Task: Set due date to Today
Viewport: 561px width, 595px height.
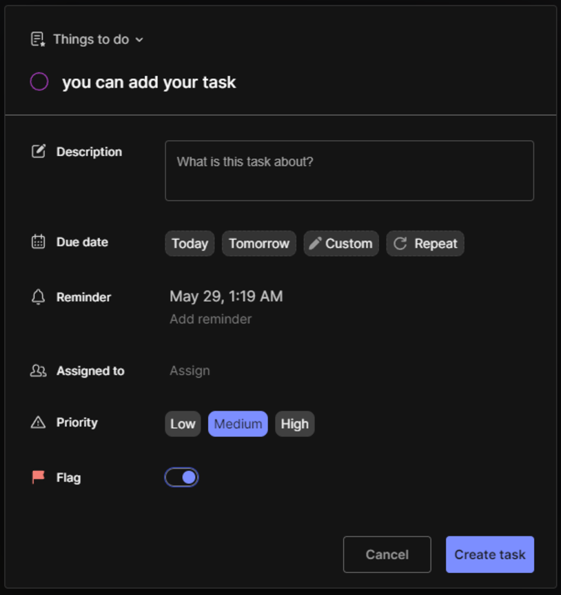Action: 190,244
